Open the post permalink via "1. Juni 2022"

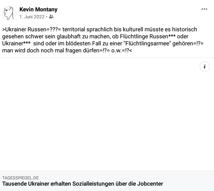32,17
